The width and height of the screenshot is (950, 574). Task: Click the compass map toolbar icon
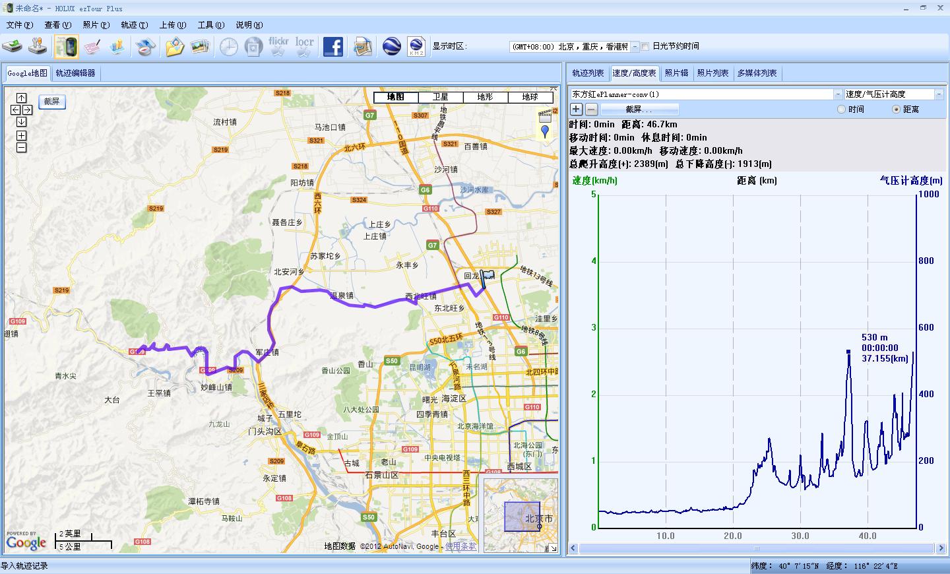(145, 47)
